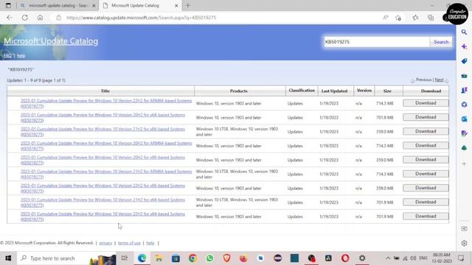
Task: Open WhatsApp from the taskbar
Action: 209,258
